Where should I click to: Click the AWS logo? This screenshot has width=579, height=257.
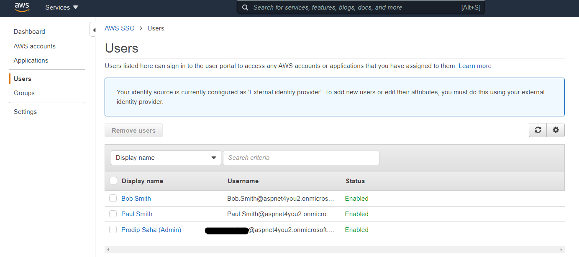[x=22, y=8]
